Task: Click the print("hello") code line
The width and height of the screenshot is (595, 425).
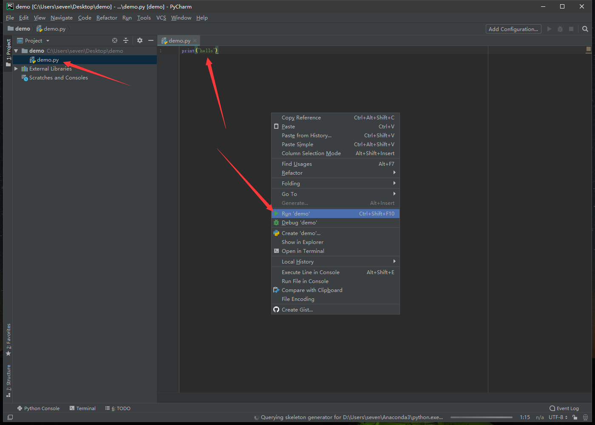Action: [200, 51]
